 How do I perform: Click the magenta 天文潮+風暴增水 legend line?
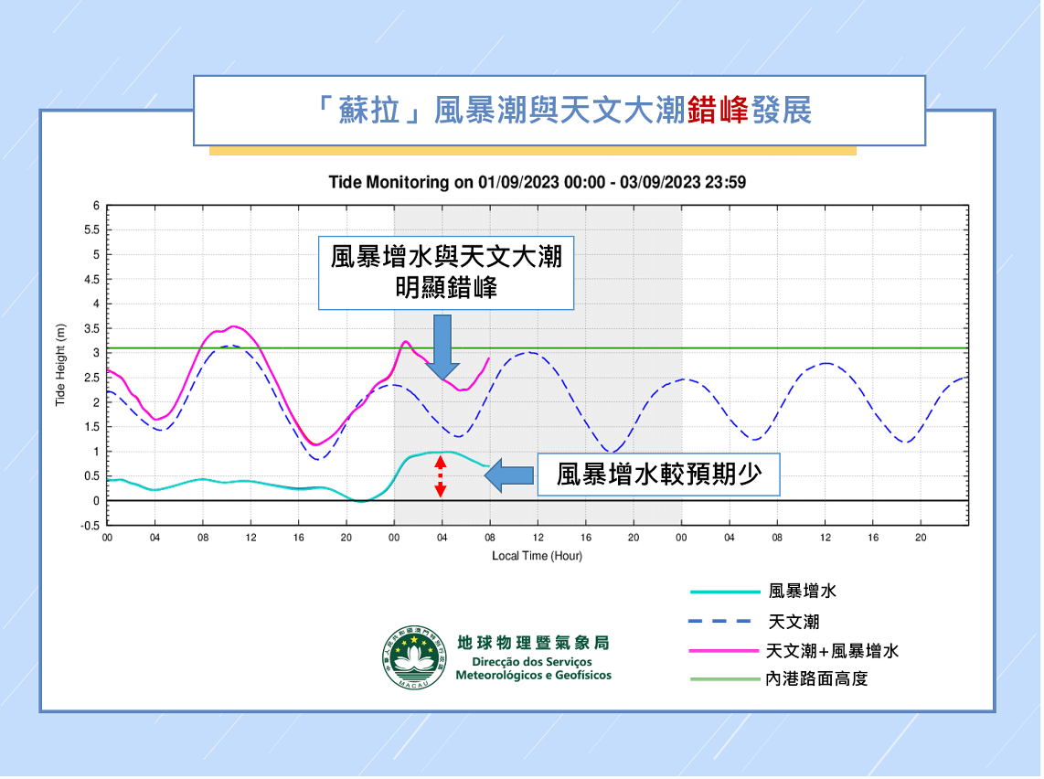click(726, 653)
